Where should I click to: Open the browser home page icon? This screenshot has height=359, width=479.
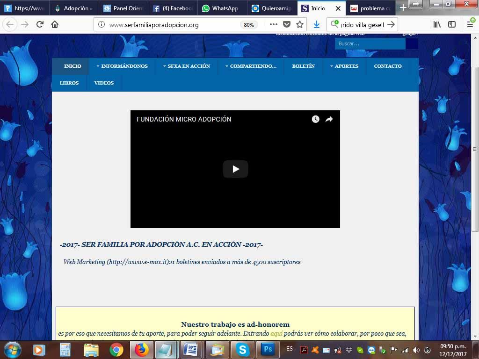(55, 24)
